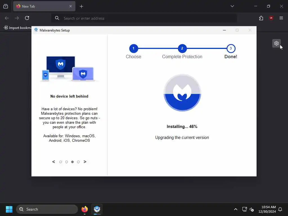Screen dimensions: 288x216
Task: Click Import bookmarks in the bookmarks toolbar
Action: [x=18, y=28]
